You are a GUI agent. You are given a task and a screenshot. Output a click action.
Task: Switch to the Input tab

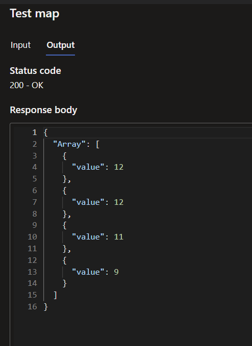click(x=20, y=45)
